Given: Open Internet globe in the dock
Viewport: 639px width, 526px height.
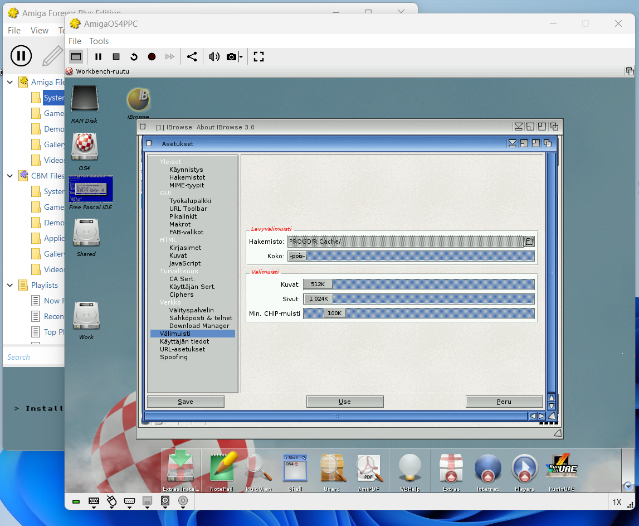Looking at the screenshot, I should [x=488, y=471].
